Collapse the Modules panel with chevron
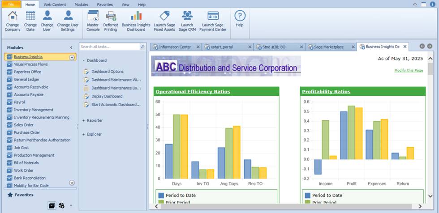This screenshot has width=439, height=213. [71, 48]
